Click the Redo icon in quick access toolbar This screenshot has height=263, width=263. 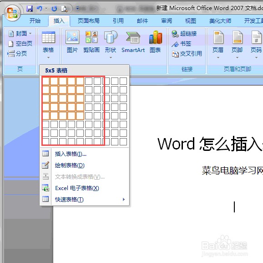tap(54, 8)
